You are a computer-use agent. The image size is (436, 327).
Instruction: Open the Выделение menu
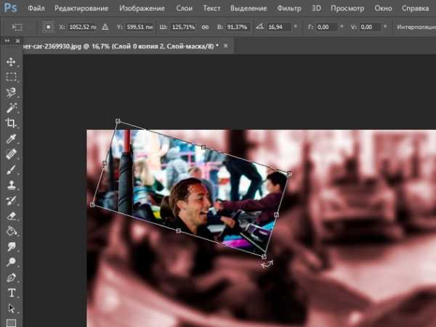click(x=249, y=8)
